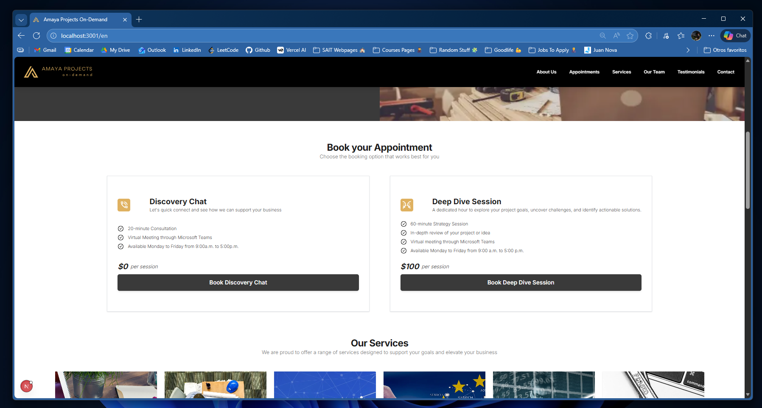
Task: Open Gmail from the favorites bar
Action: pos(45,50)
